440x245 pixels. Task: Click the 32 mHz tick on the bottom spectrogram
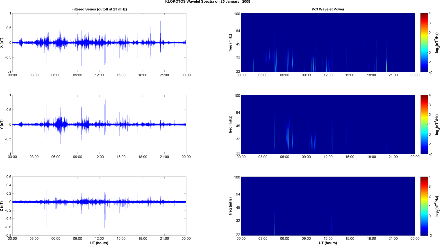[x=238, y=221]
